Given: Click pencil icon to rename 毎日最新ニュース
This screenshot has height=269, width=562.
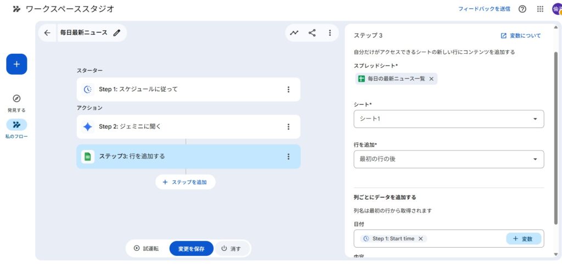Looking at the screenshot, I should (x=116, y=33).
